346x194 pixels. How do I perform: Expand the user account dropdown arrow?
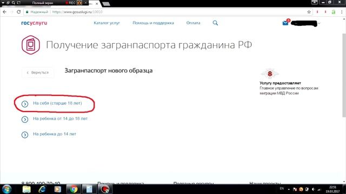tap(319, 23)
